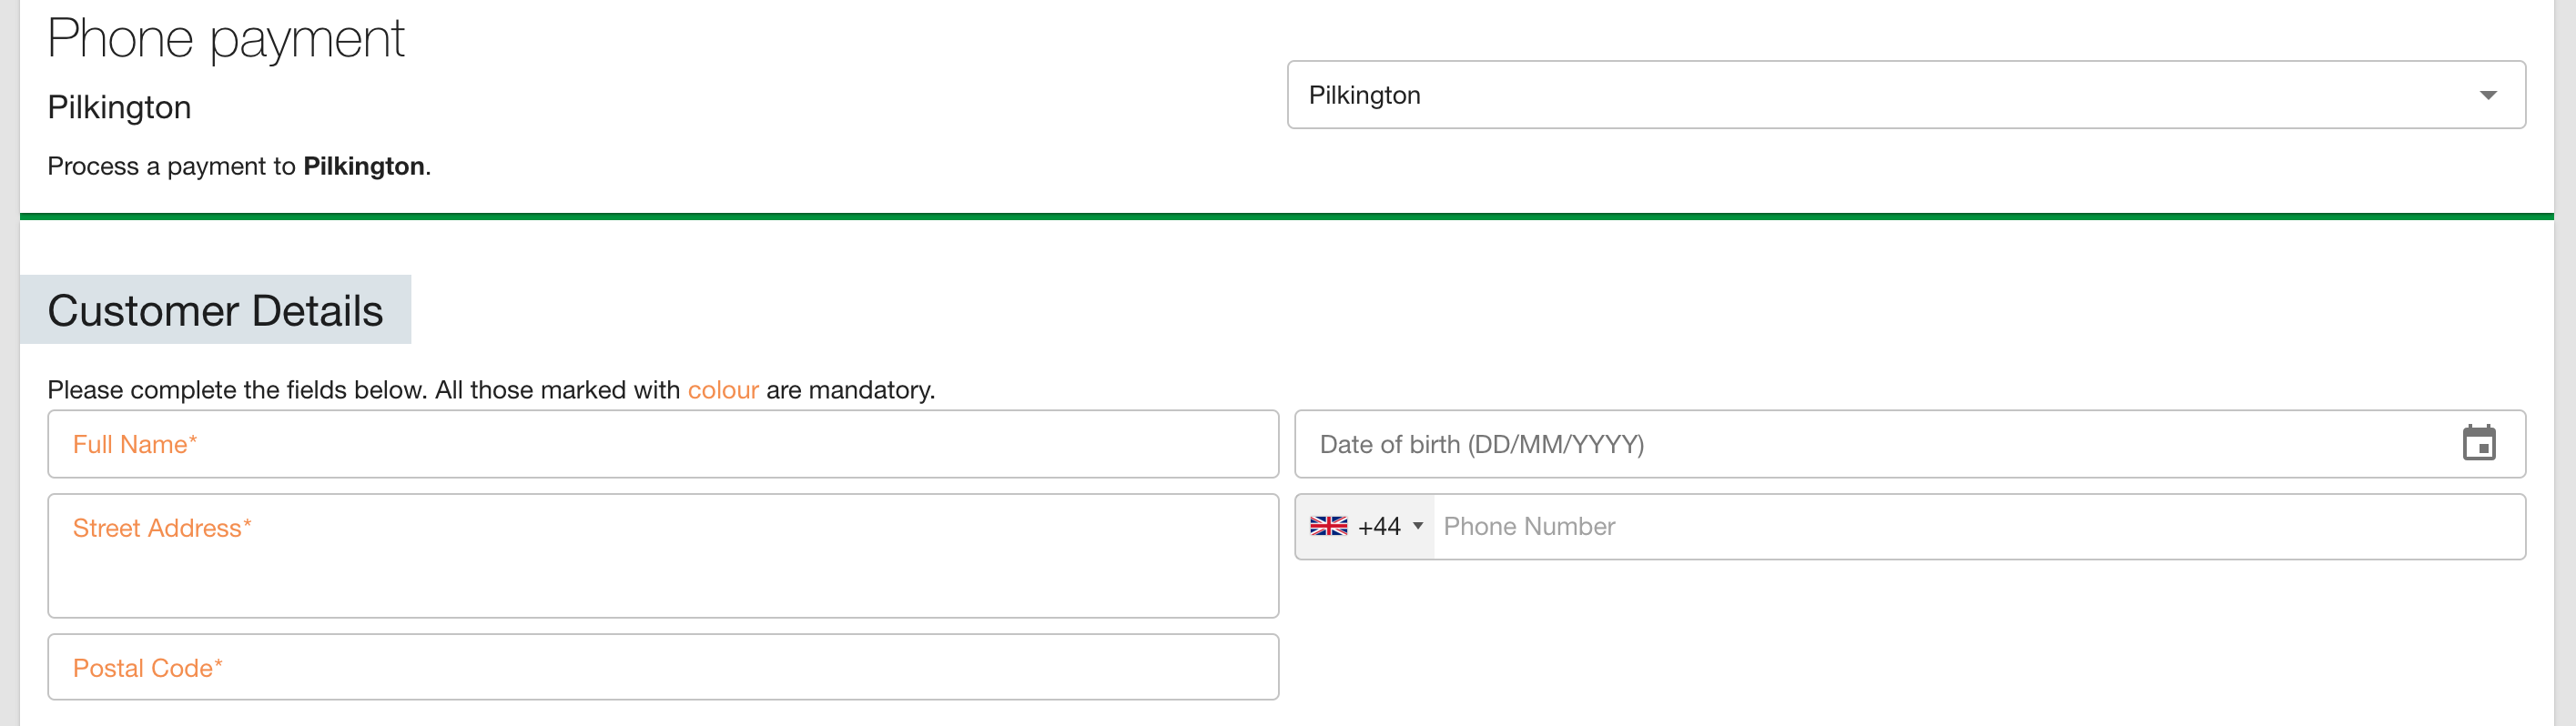Viewport: 2576px width, 726px height.
Task: Open the date of birth calendar icon
Action: coord(2478,443)
